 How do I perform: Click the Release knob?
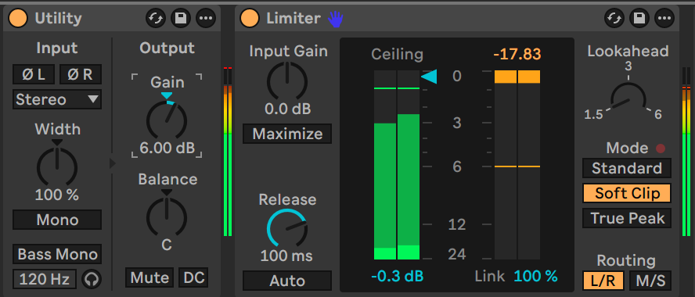pyautogui.click(x=287, y=228)
